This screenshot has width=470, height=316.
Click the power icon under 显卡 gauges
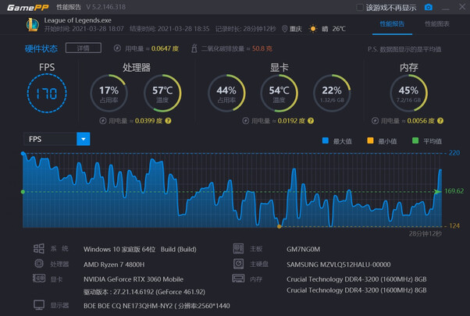tap(246, 121)
